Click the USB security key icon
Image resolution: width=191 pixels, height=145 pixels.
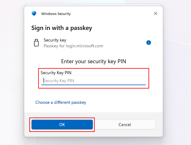click(36, 43)
